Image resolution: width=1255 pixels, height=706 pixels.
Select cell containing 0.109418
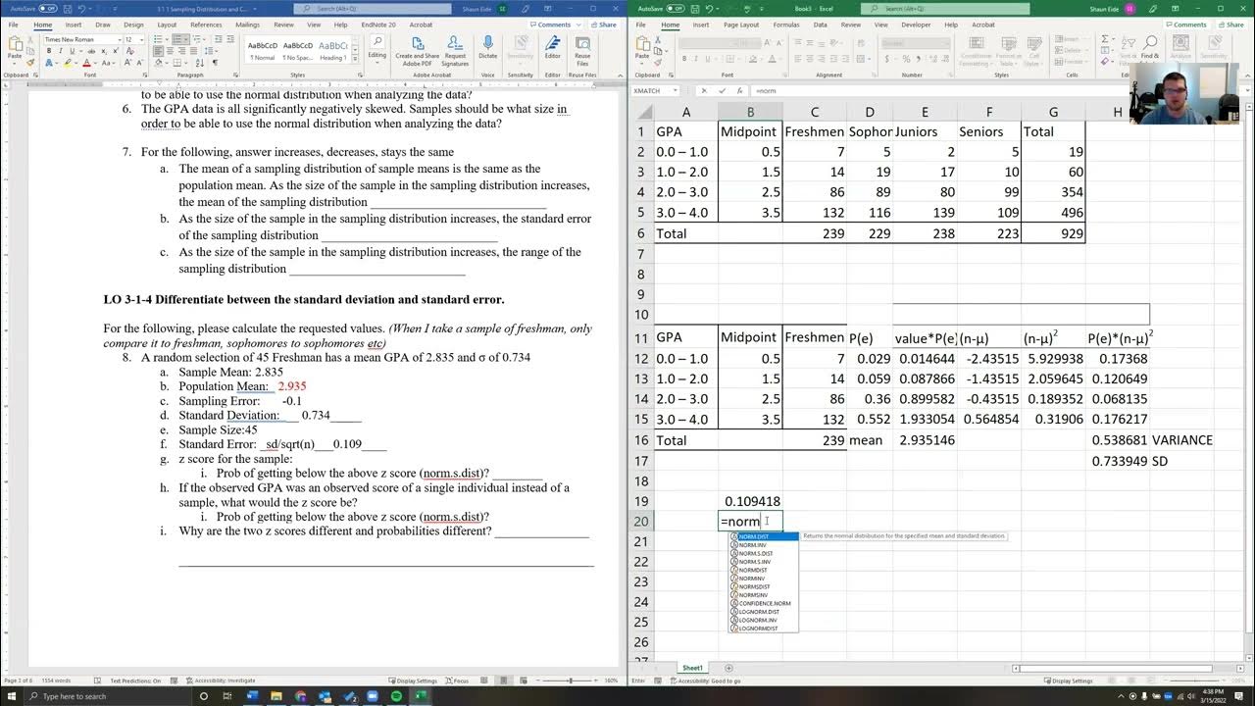click(750, 501)
